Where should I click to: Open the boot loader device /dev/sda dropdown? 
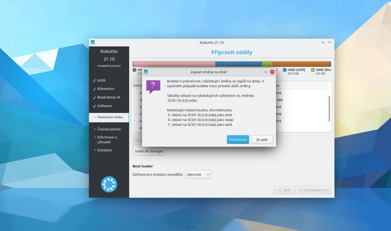point(198,174)
